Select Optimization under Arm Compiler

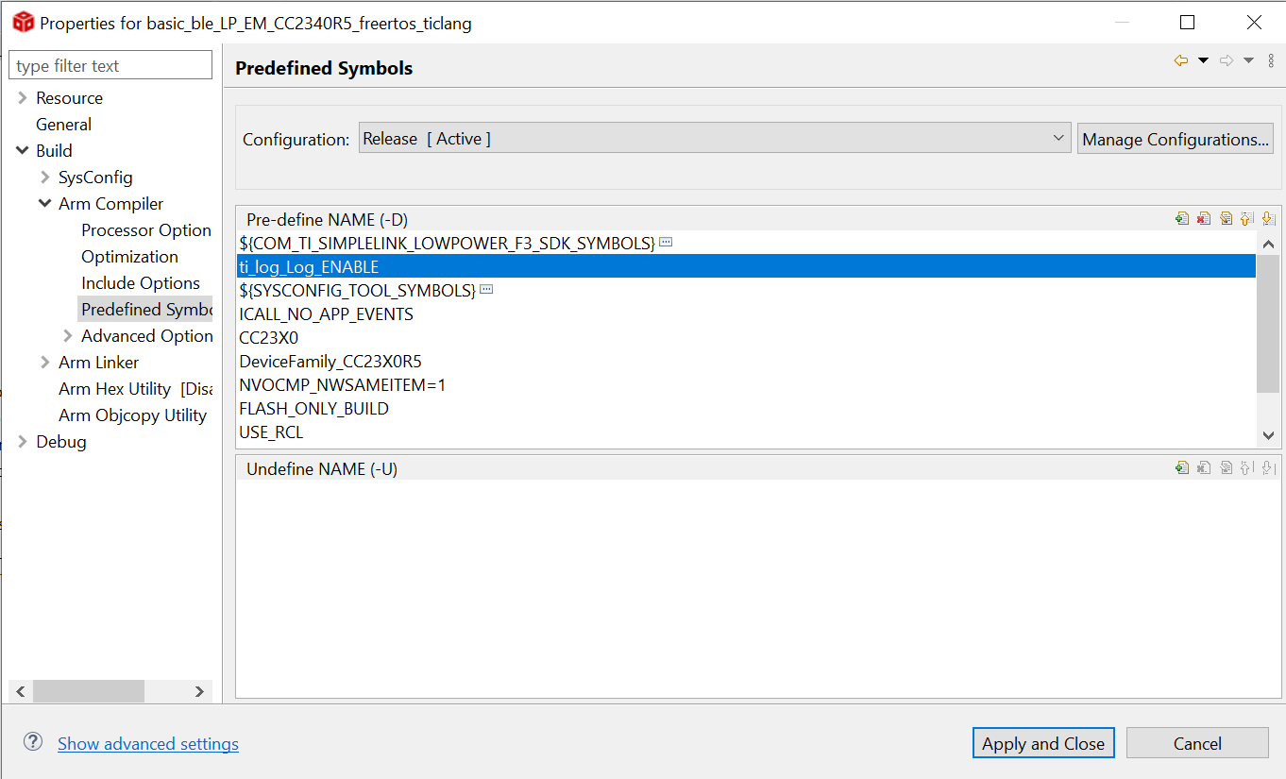[129, 256]
